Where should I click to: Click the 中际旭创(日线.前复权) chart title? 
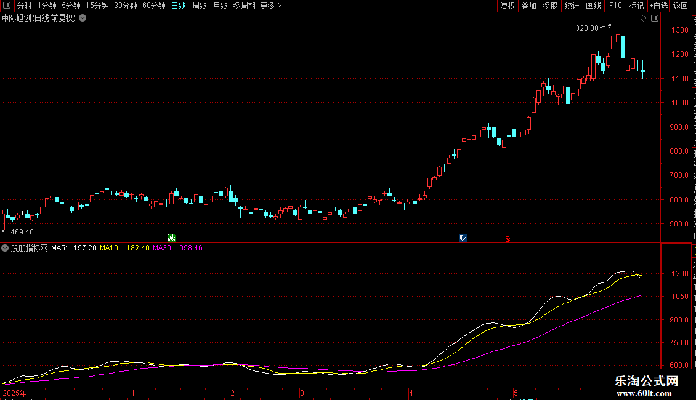pos(39,18)
